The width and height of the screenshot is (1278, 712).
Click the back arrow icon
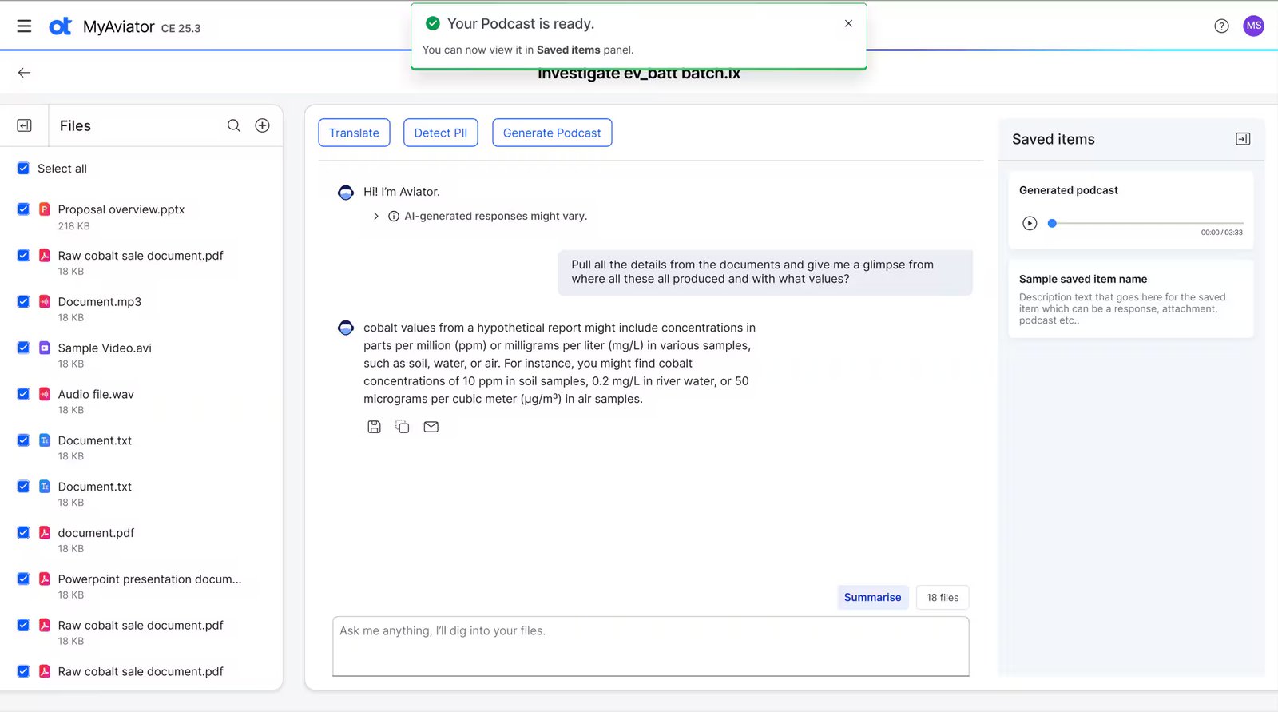pyautogui.click(x=24, y=73)
